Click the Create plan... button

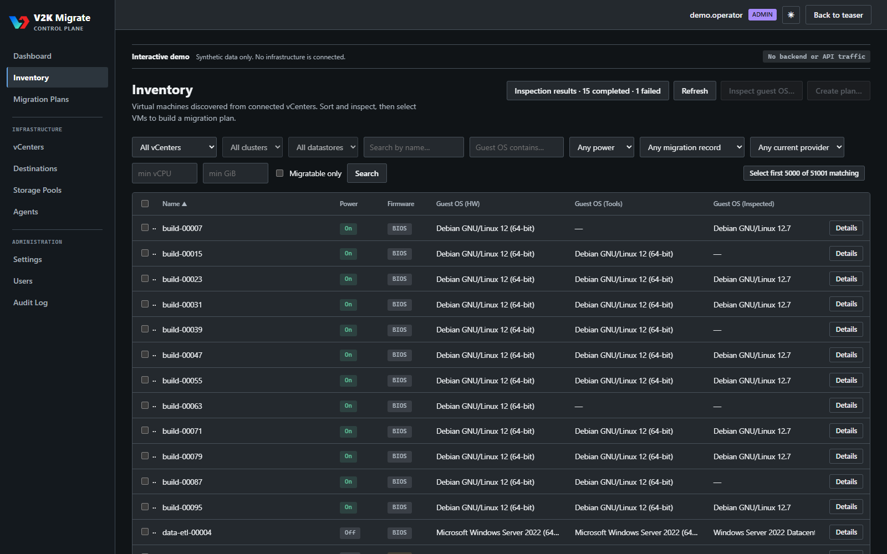point(838,91)
